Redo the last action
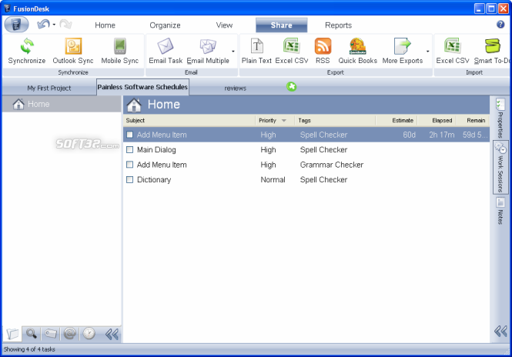 [x=65, y=24]
